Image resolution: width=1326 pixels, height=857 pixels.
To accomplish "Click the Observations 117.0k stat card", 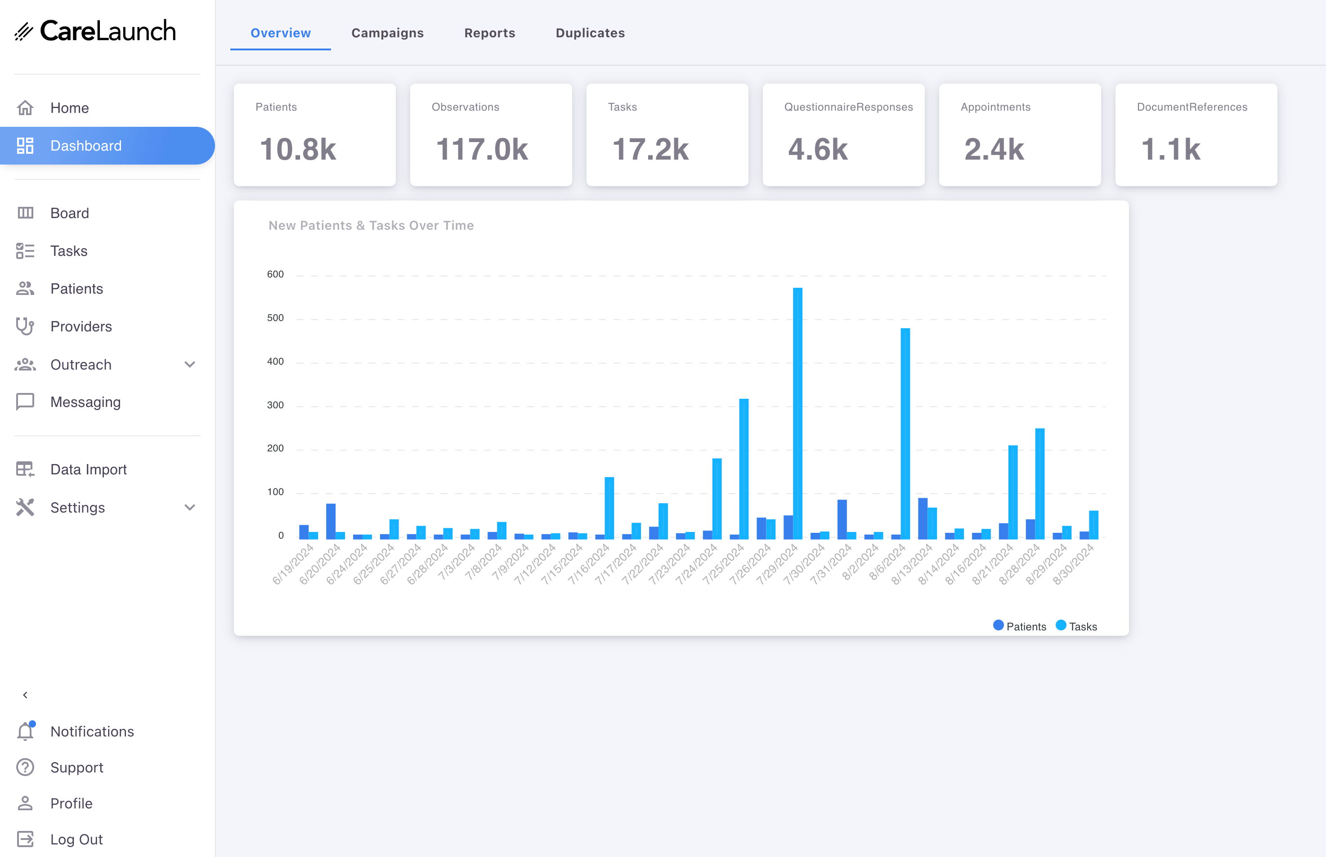I will pyautogui.click(x=491, y=135).
